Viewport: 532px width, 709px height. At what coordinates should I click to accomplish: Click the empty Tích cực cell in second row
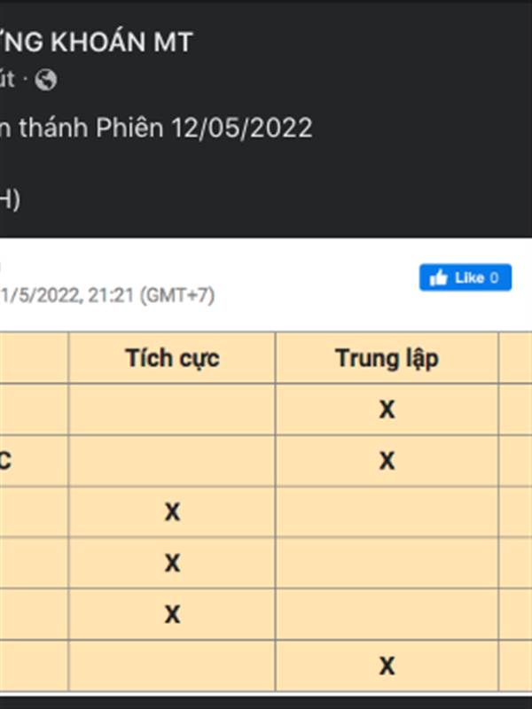[x=172, y=461]
